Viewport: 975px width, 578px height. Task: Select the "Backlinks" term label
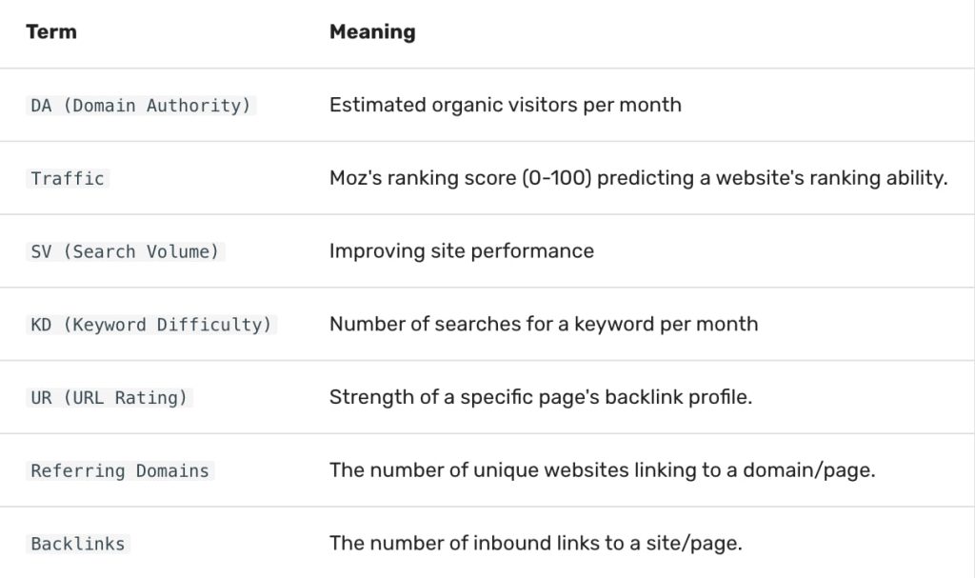(78, 545)
